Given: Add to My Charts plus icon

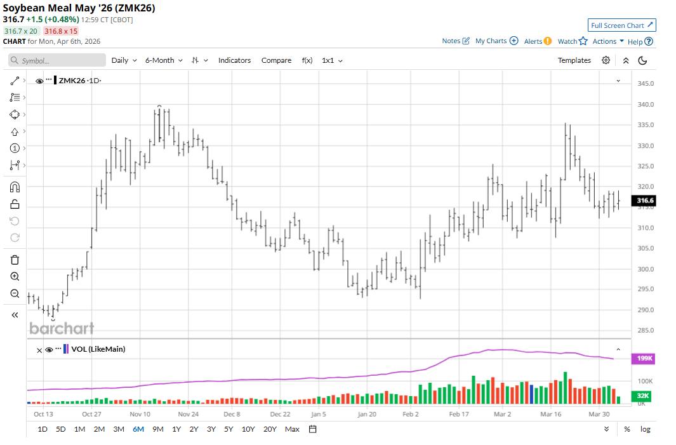Looking at the screenshot, I should pos(514,41).
